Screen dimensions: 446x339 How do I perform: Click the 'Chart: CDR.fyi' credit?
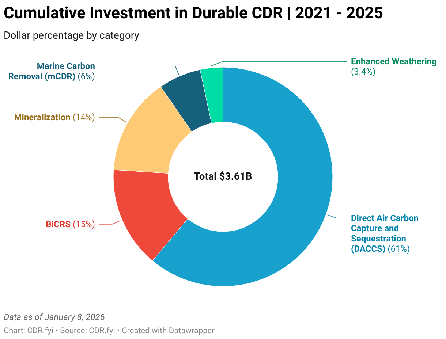click(29, 331)
